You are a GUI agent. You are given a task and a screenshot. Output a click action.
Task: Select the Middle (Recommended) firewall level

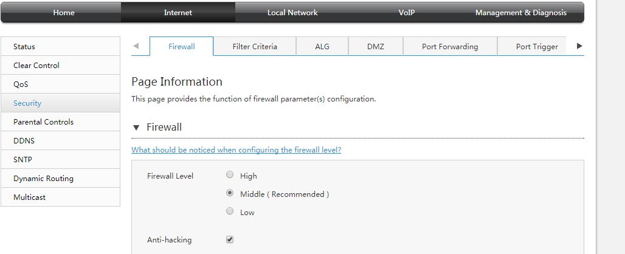pyautogui.click(x=230, y=193)
